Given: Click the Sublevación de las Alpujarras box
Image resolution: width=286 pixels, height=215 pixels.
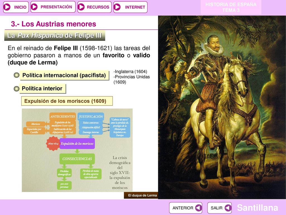Looking at the screenshot, I should (63, 131).
